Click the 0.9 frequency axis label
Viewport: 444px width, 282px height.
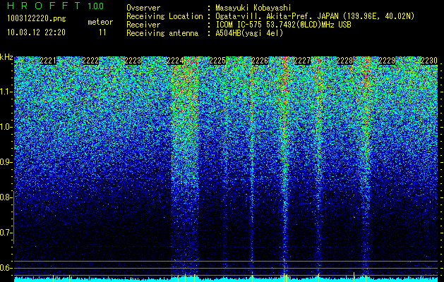pos(6,162)
